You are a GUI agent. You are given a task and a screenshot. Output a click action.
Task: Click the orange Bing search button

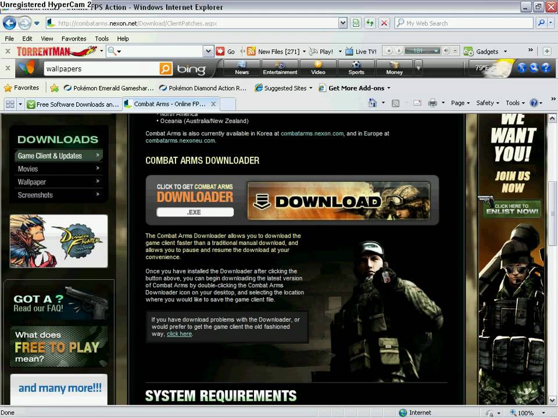pyautogui.click(x=166, y=69)
